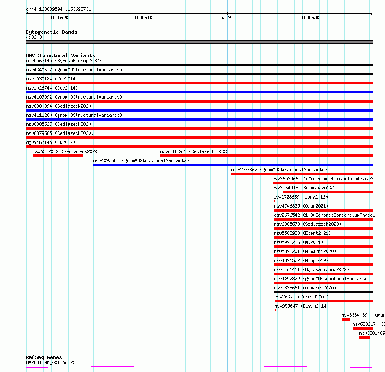Click the red bar under nsv6392170
The height and width of the screenshot is (372, 385).
[363, 328]
